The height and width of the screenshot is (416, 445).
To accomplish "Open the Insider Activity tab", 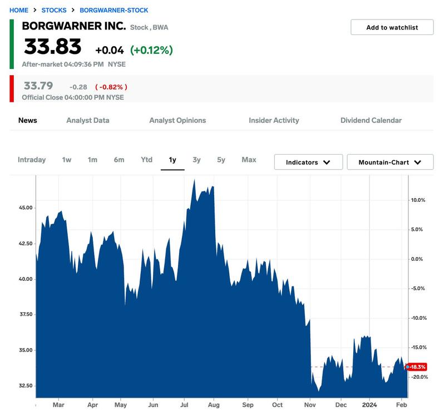I will 274,120.
